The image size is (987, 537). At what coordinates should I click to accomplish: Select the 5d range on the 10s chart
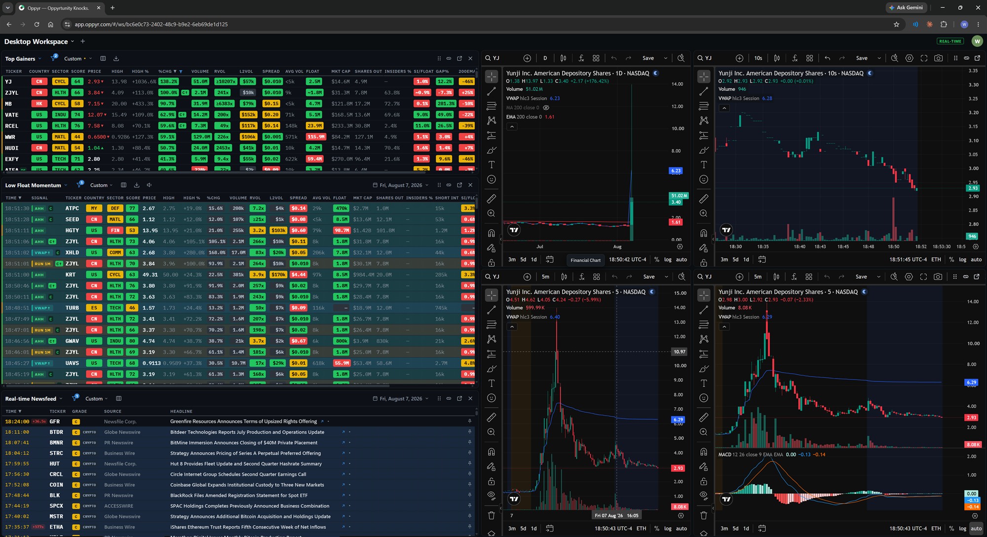[735, 260]
